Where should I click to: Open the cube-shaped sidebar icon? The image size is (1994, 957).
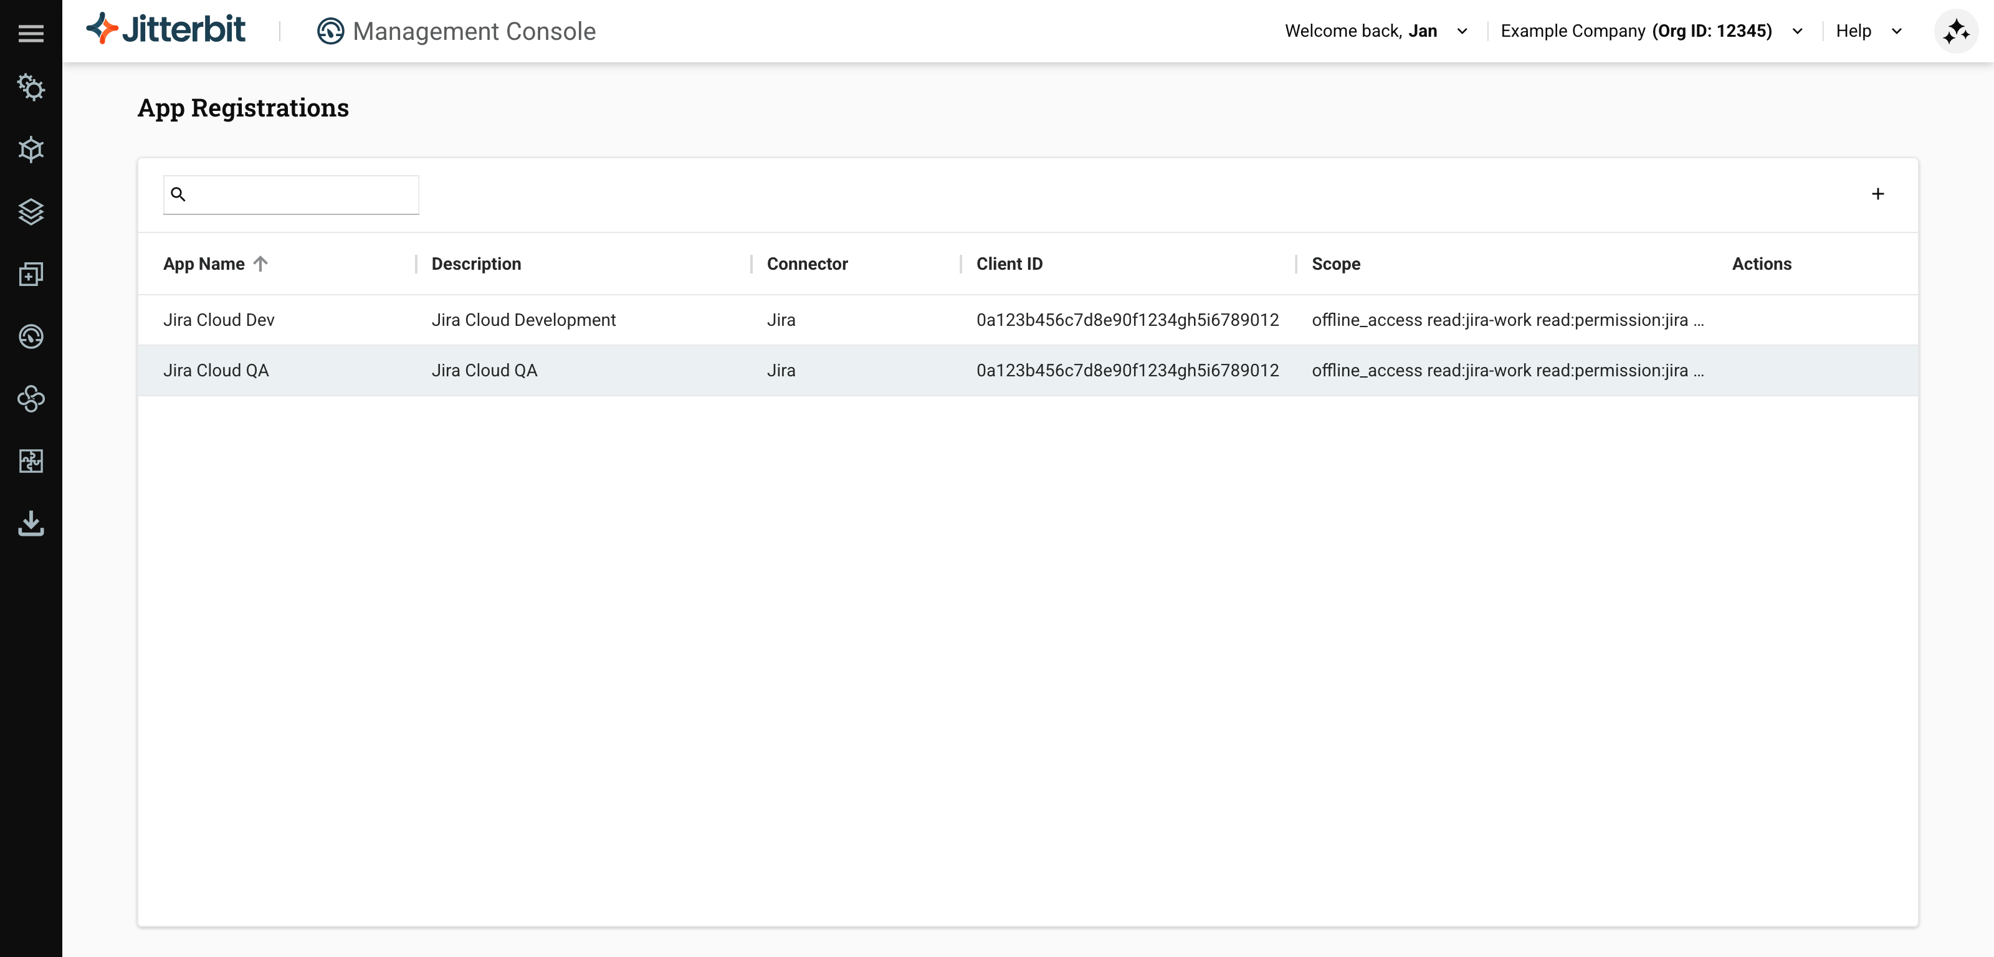[x=31, y=150]
